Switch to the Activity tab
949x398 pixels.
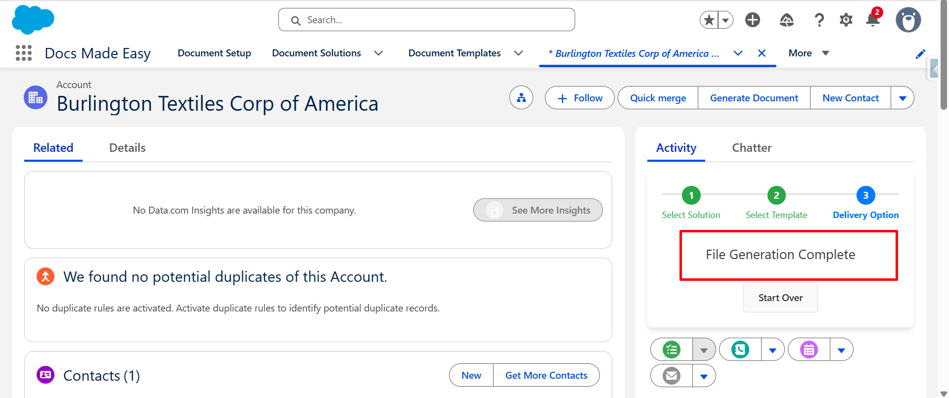(x=676, y=148)
